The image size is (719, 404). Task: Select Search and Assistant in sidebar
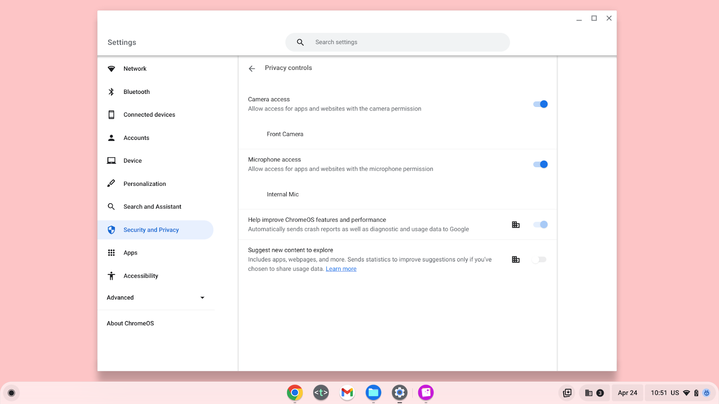152,206
